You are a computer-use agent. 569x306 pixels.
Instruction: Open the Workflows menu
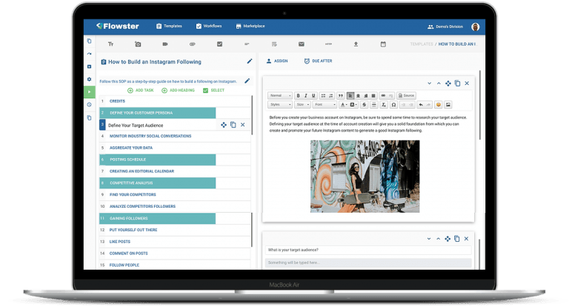[209, 26]
